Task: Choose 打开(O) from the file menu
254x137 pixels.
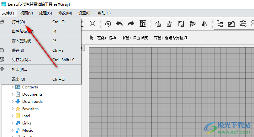Action: pos(40,22)
